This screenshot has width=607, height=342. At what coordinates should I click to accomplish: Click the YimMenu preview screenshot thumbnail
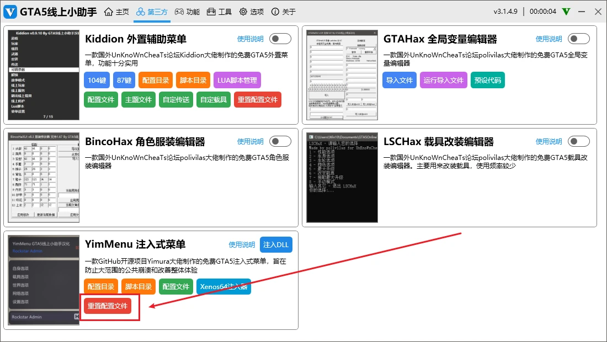point(43,281)
